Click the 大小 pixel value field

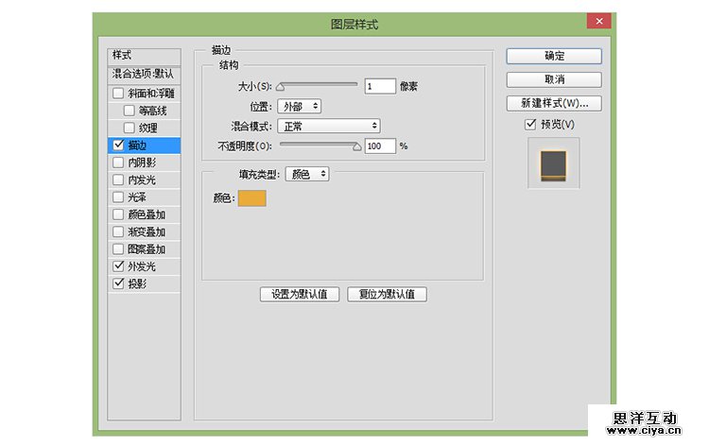(x=379, y=86)
